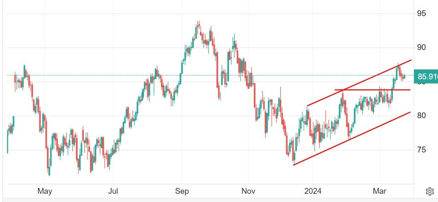Click the 80 price axis label
Screen dimensions: 438x202
pyautogui.click(x=422, y=115)
